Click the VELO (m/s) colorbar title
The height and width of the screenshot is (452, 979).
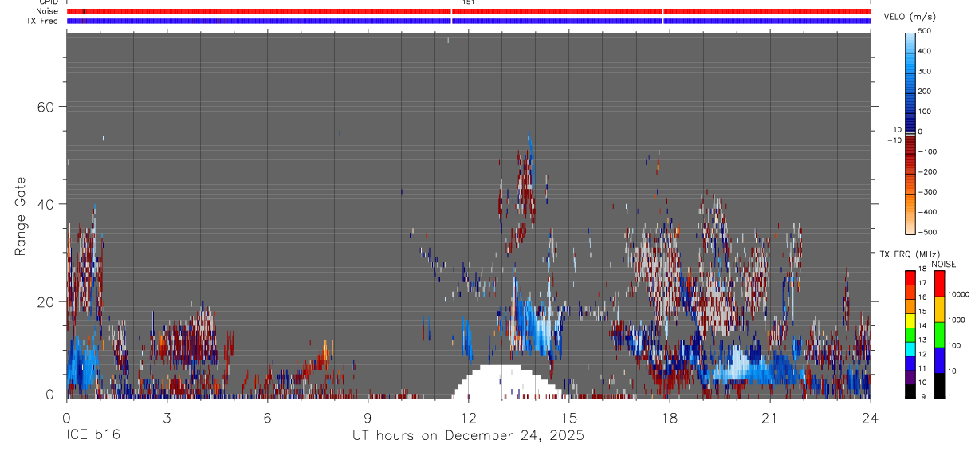910,17
